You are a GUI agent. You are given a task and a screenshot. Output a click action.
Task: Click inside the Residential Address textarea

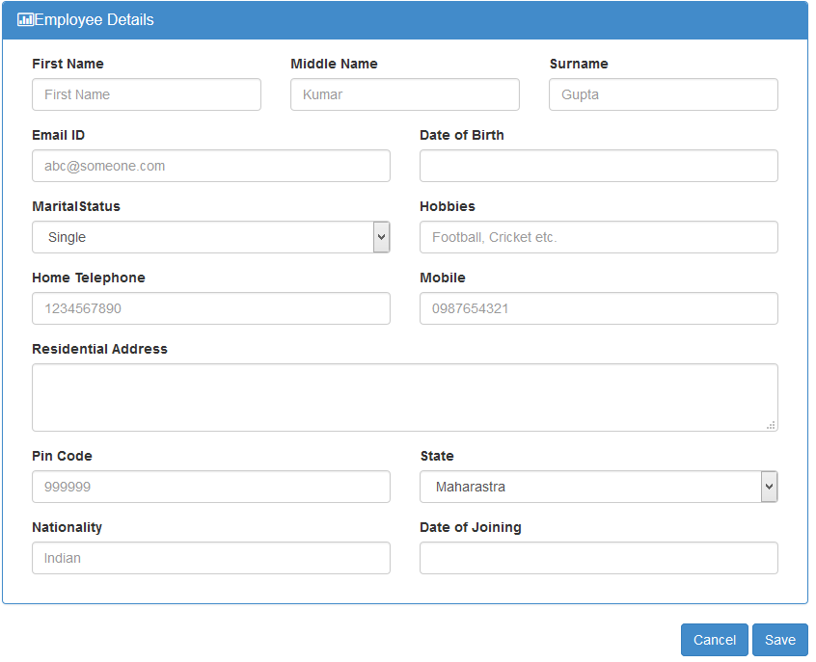coord(405,397)
